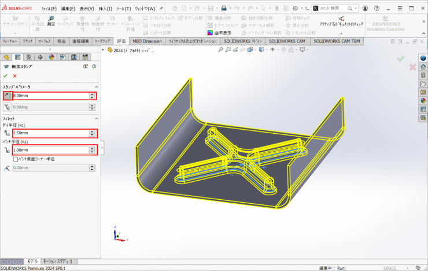Click the green OK checkmark in 板金スタンプ panel
The height and width of the screenshot is (271, 428).
coord(6,76)
